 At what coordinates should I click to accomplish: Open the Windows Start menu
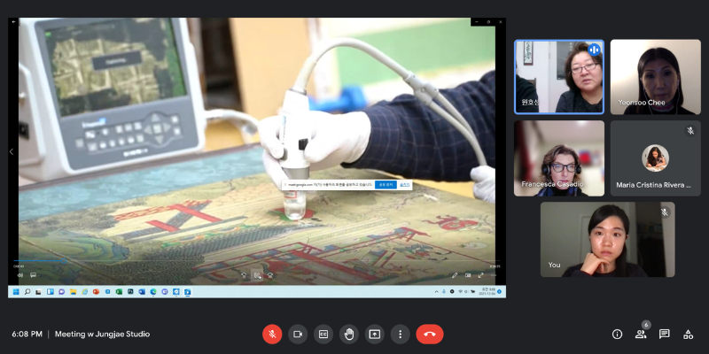point(16,292)
